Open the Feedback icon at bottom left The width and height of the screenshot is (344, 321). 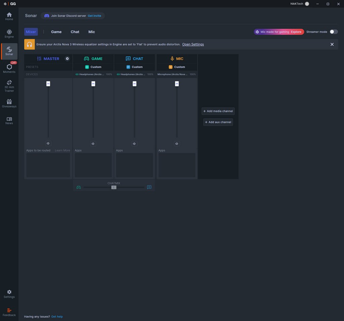click(x=9, y=312)
